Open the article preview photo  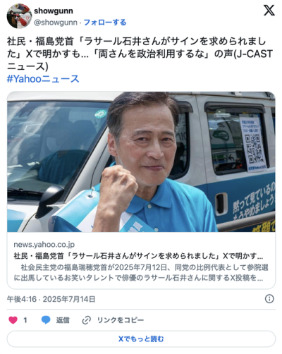[141, 161]
